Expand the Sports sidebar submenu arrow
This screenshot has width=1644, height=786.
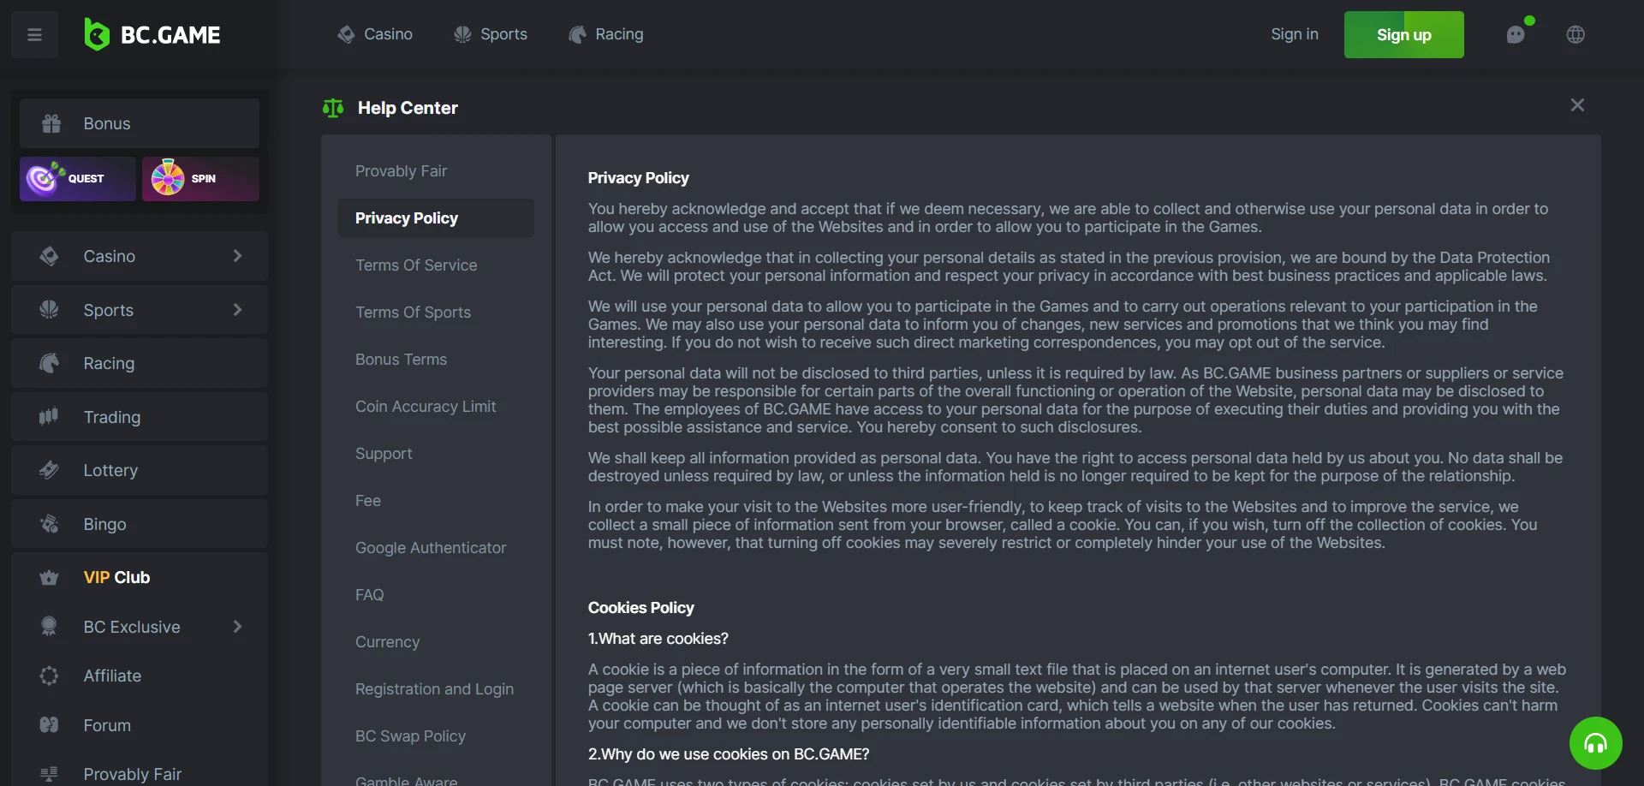tap(237, 310)
